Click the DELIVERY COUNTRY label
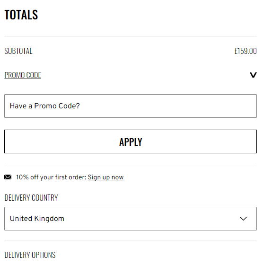This screenshot has width=263, height=265. [31, 198]
